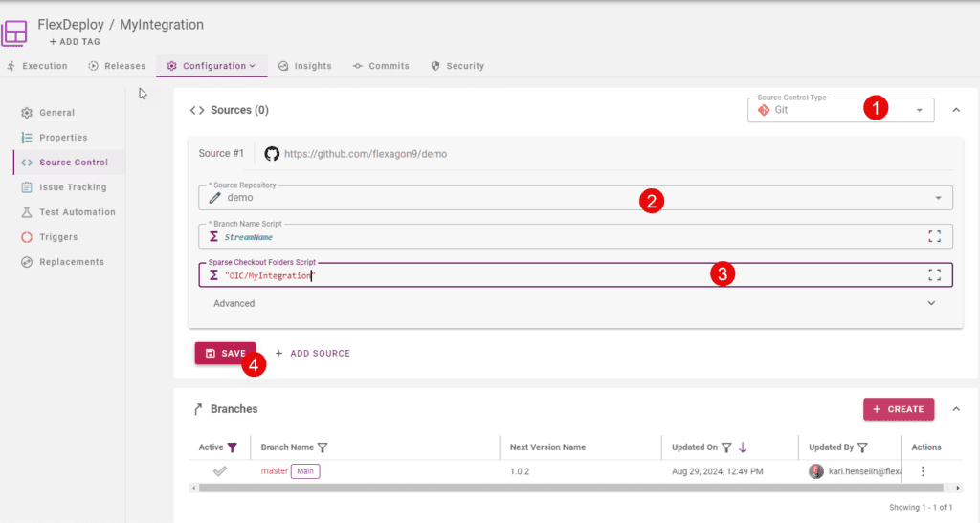Click the Main badge on master branch
Screen dimensions: 980x523
(x=305, y=471)
